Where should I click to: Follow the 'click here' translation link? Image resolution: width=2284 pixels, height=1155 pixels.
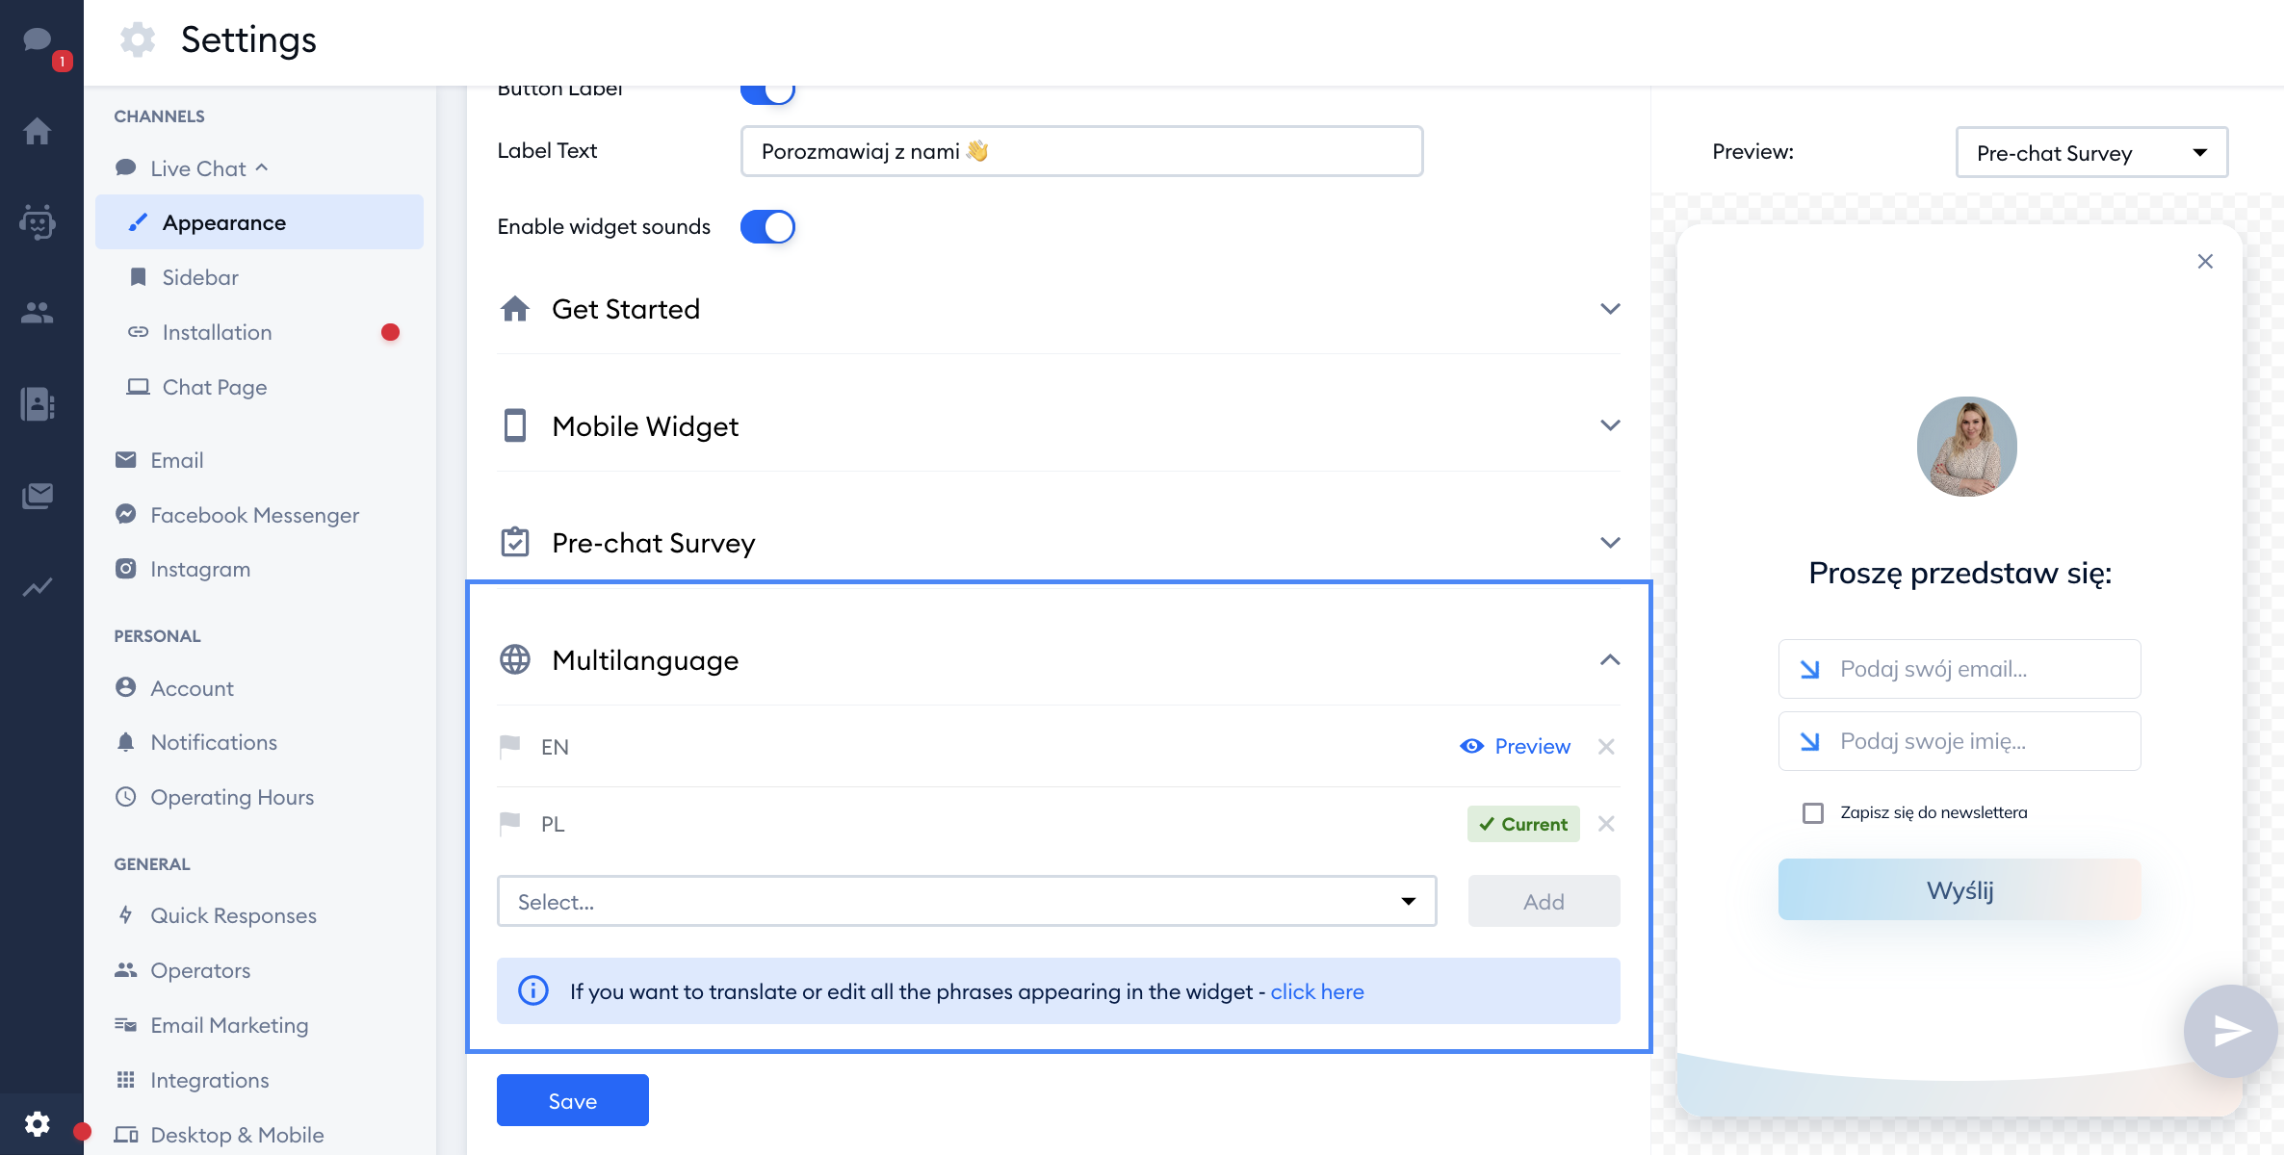click(x=1317, y=991)
